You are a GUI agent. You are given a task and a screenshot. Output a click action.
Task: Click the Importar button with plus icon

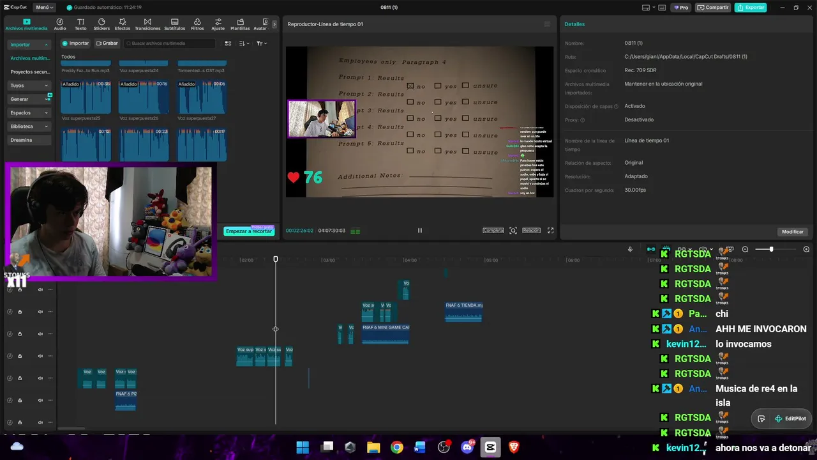[76, 43]
